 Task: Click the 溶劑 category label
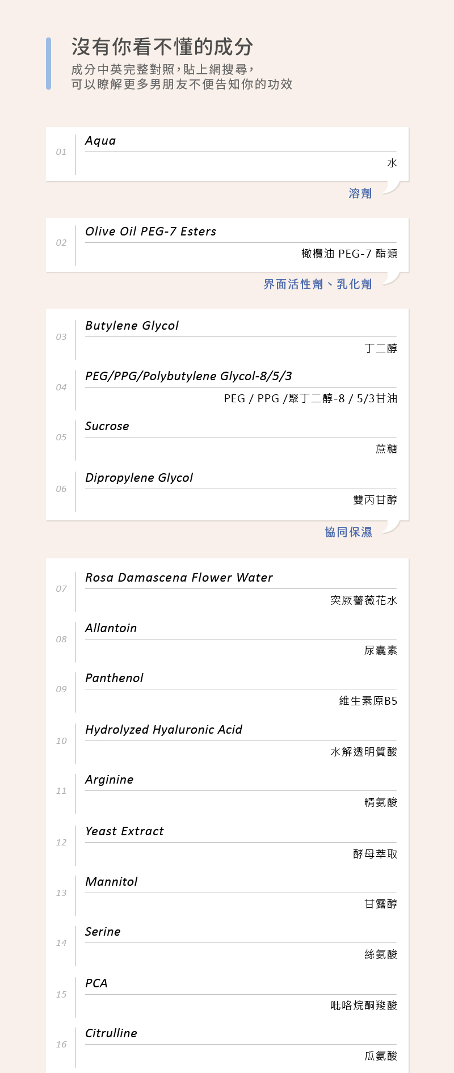click(x=360, y=193)
